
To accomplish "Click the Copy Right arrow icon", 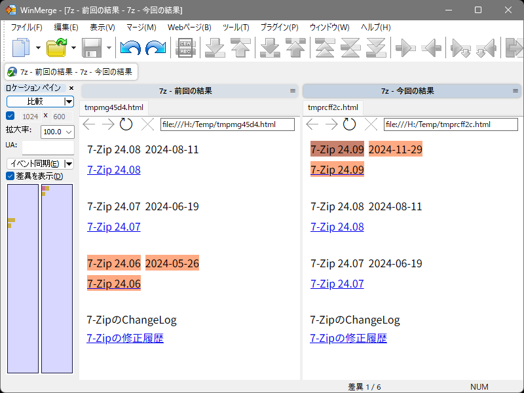I will tap(405, 48).
